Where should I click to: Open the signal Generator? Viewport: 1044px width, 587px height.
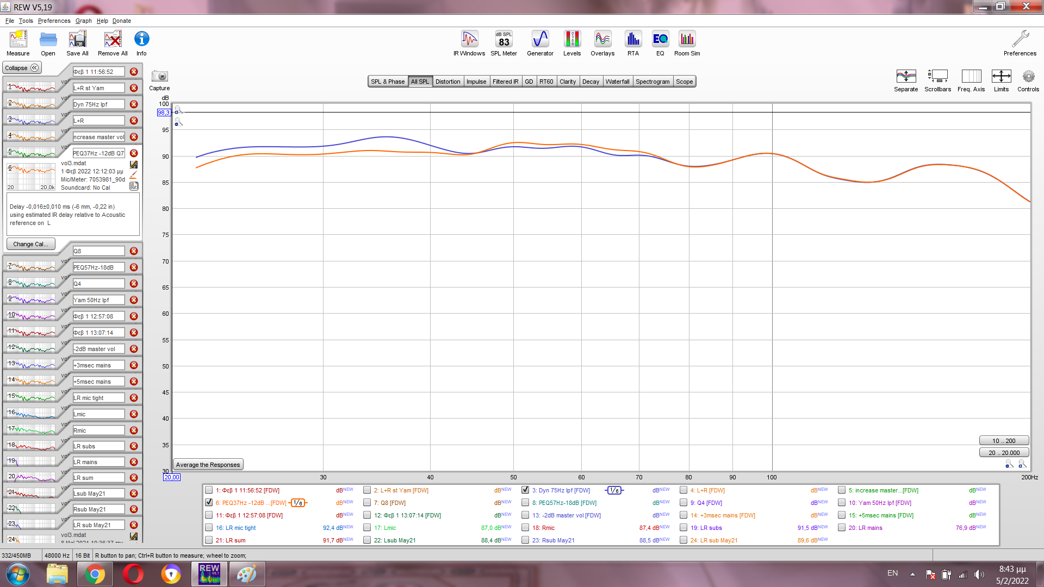pos(540,43)
